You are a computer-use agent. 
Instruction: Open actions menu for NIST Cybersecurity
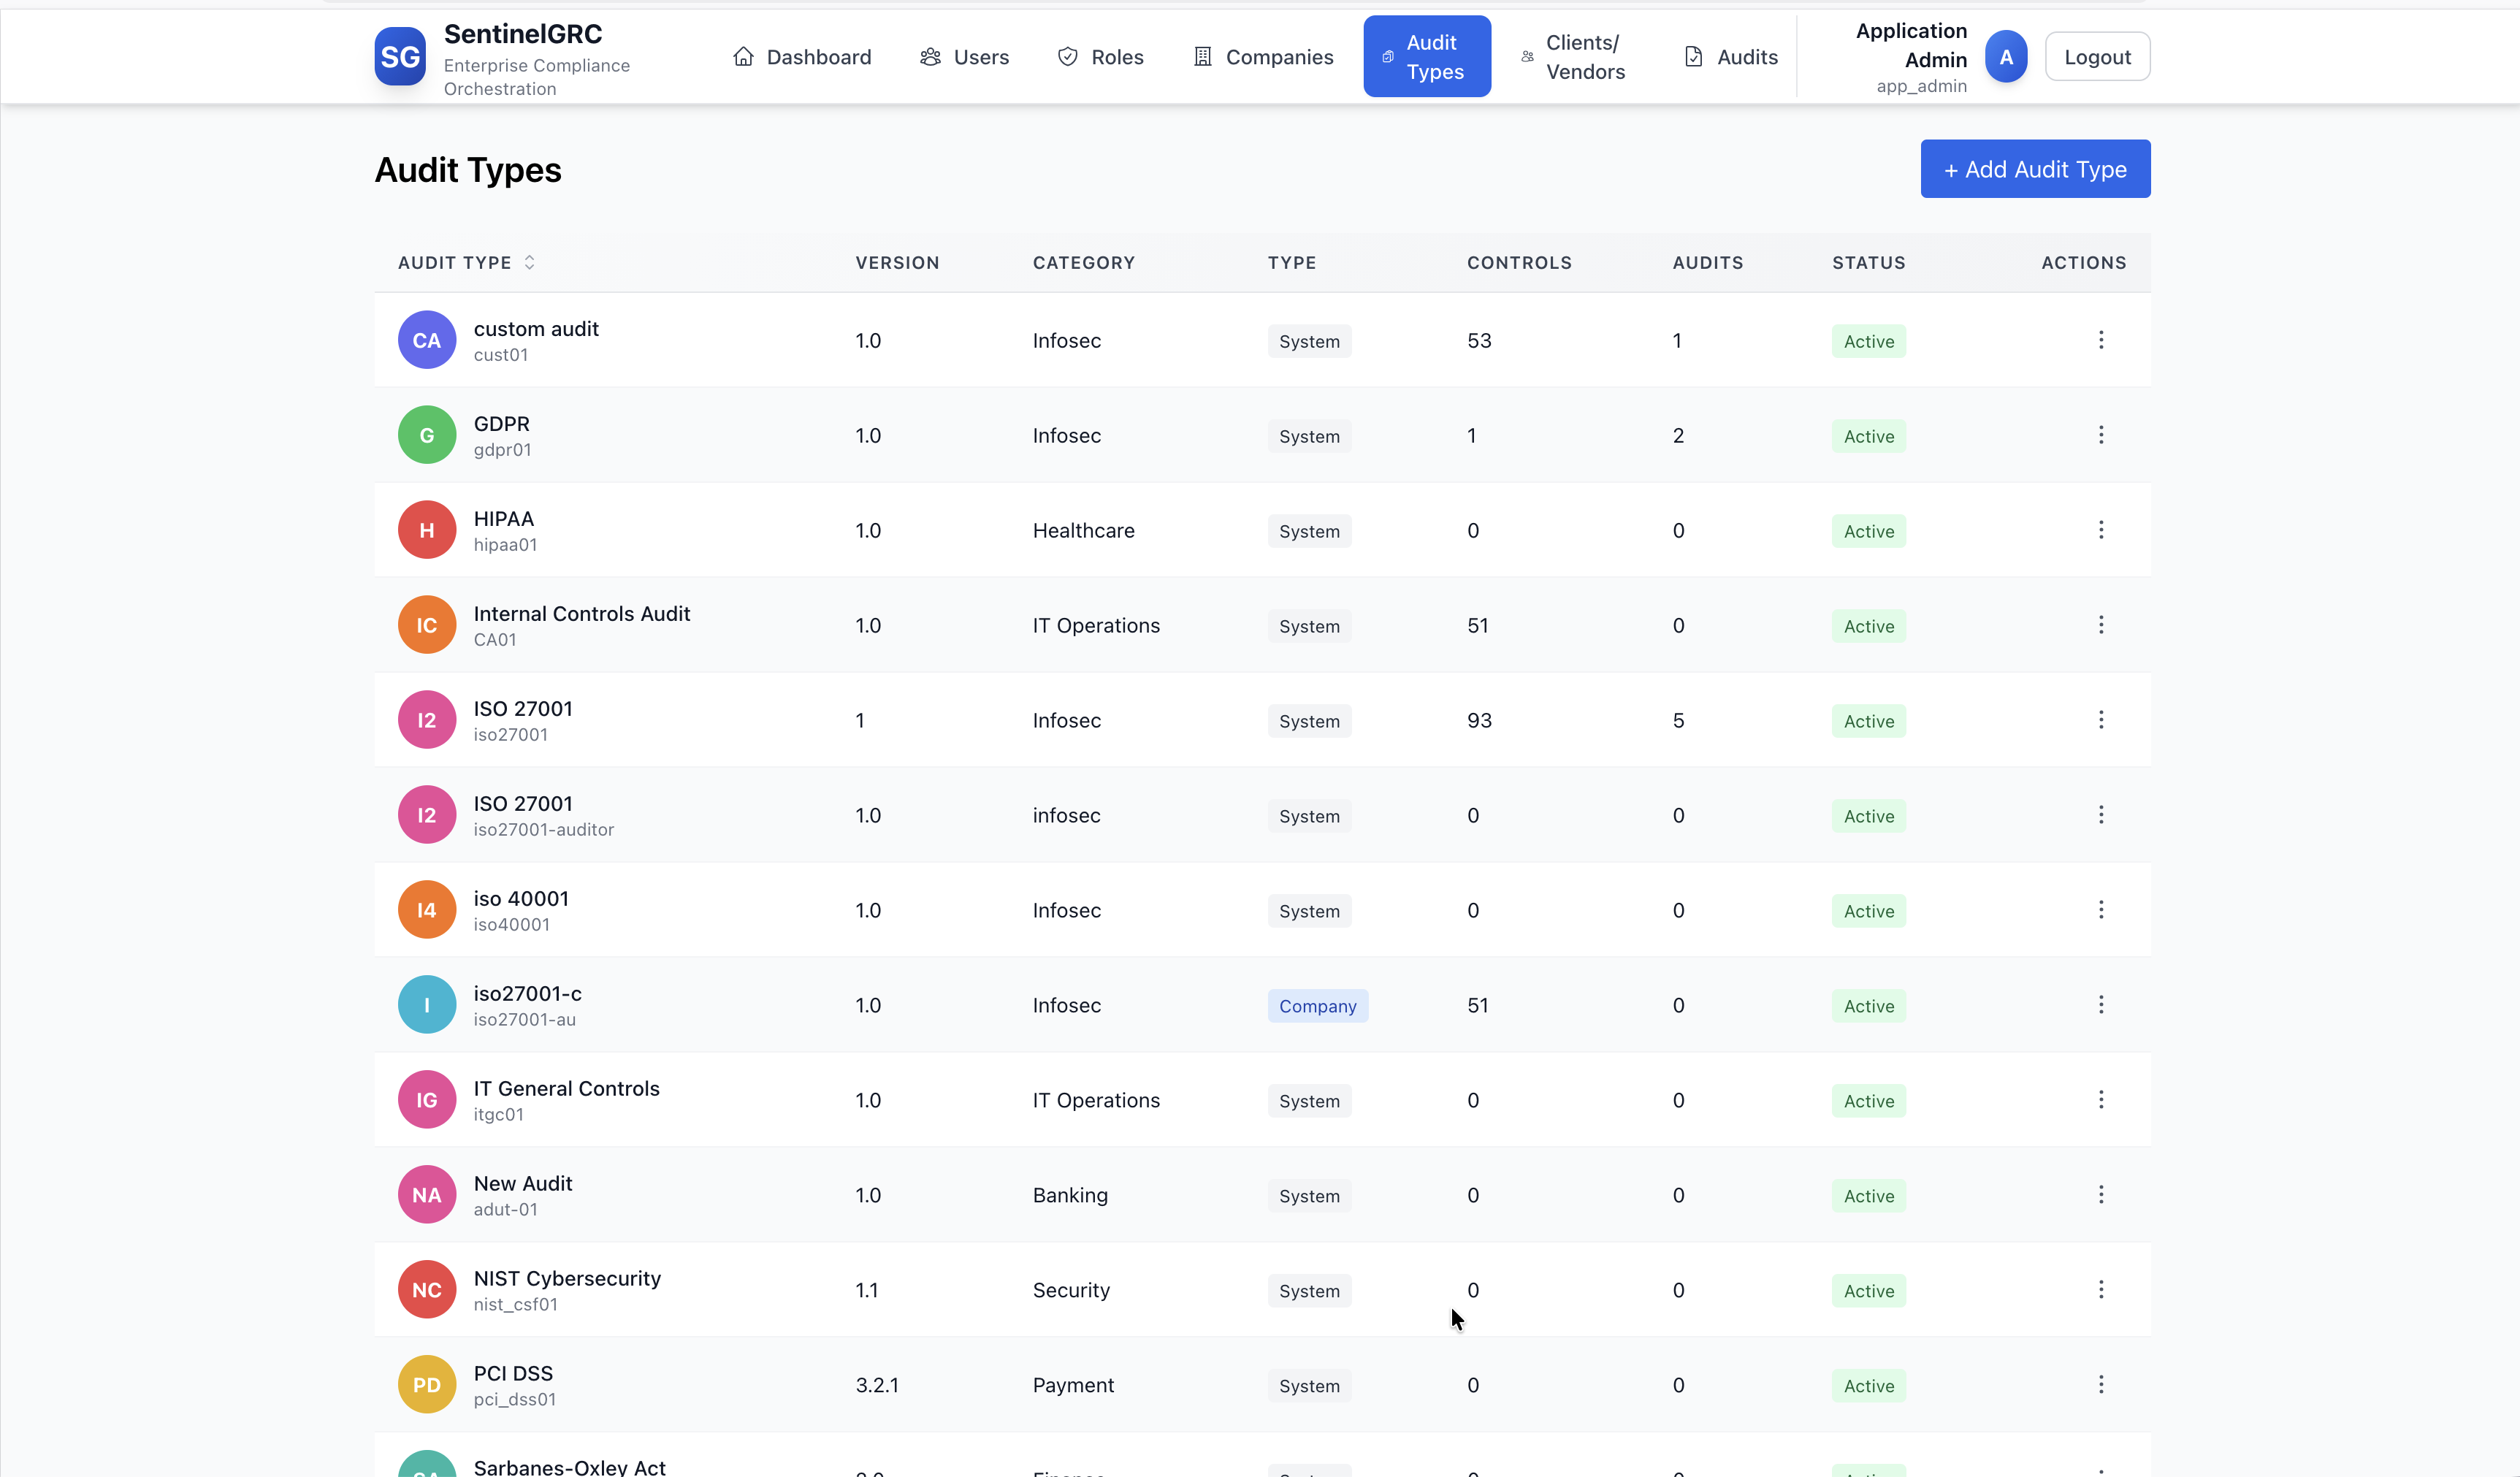tap(2101, 1290)
